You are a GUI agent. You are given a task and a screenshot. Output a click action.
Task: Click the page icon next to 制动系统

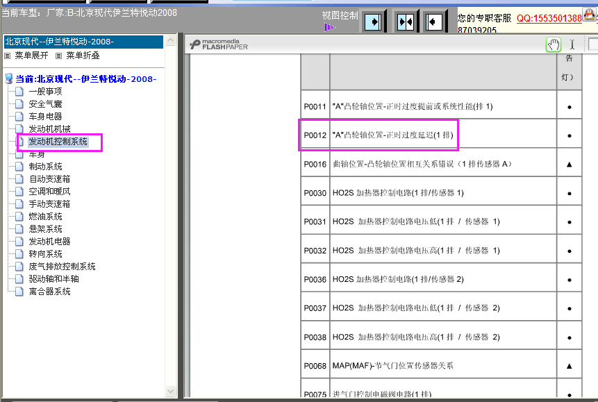[19, 167]
